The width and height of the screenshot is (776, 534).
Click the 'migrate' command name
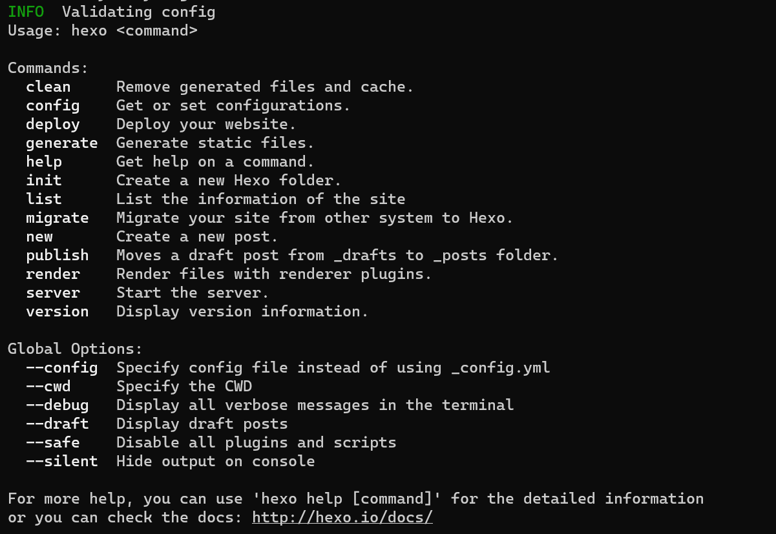click(58, 218)
